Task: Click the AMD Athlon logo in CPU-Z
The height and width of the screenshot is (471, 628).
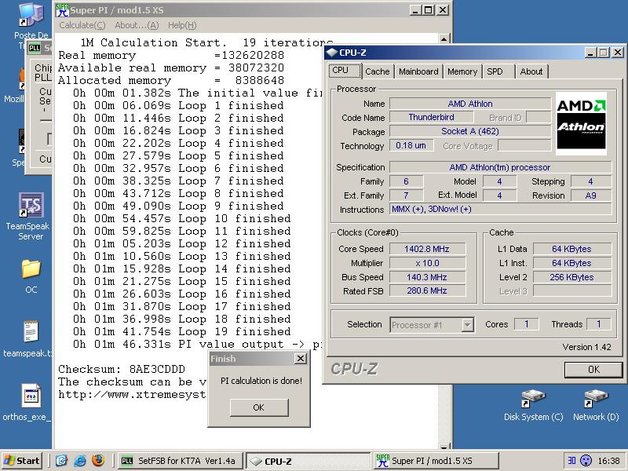Action: coord(581,123)
